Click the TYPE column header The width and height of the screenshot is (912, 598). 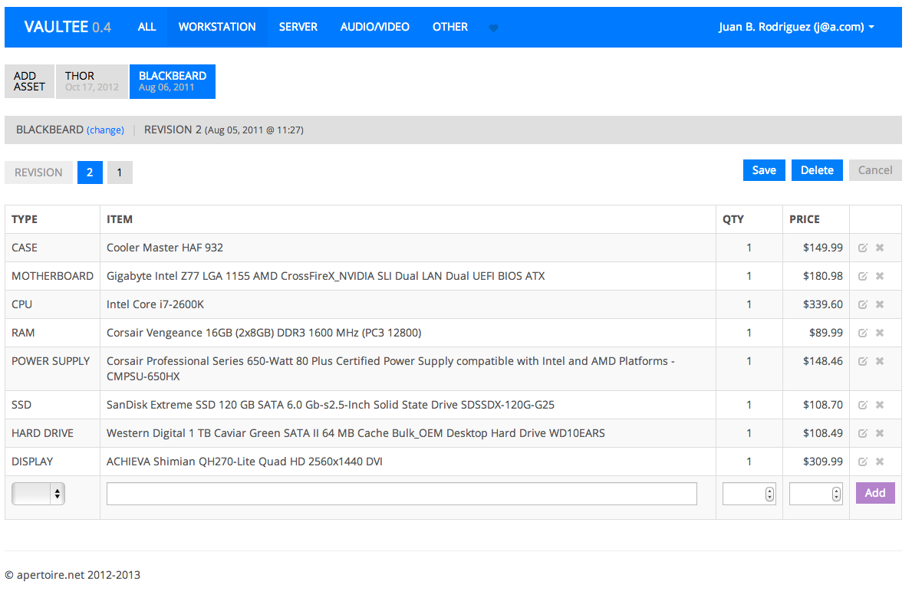click(25, 220)
